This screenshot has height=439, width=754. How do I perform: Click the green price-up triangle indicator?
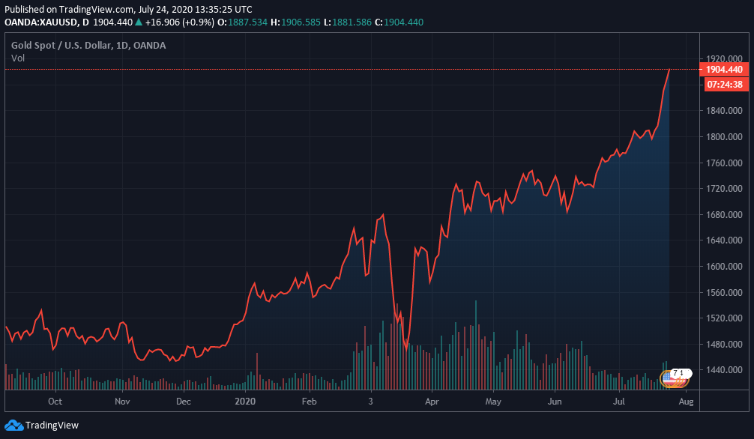(139, 22)
